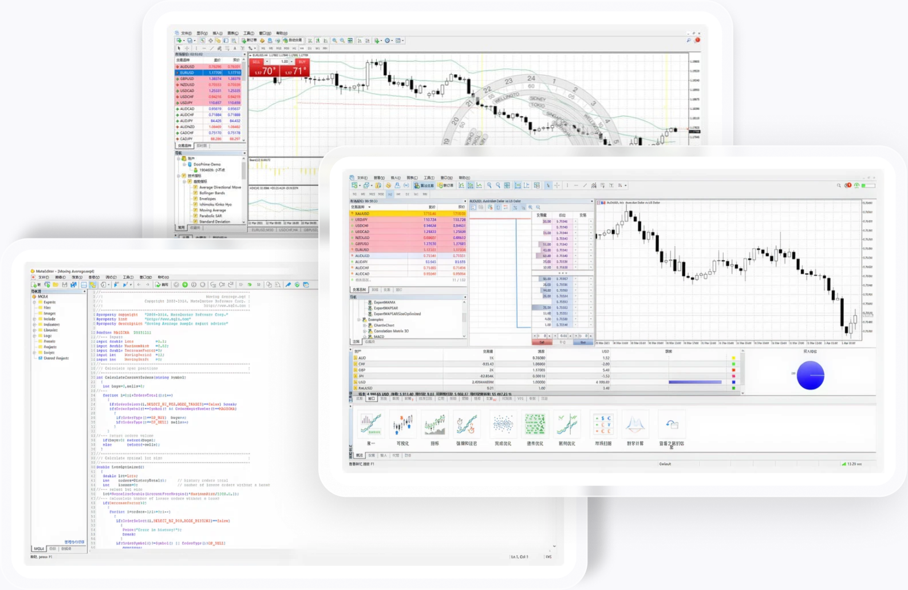Switch to the EURUSD,M30 chart tab
Image resolution: width=908 pixels, height=590 pixels.
(x=262, y=230)
